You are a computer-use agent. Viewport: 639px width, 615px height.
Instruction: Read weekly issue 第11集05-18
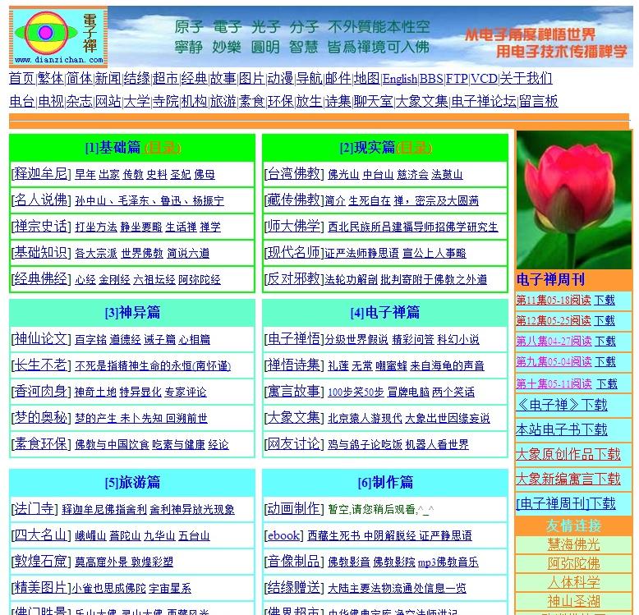553,301
